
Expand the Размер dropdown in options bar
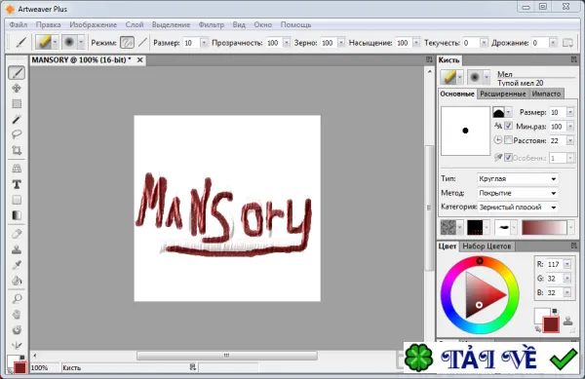click(x=204, y=43)
